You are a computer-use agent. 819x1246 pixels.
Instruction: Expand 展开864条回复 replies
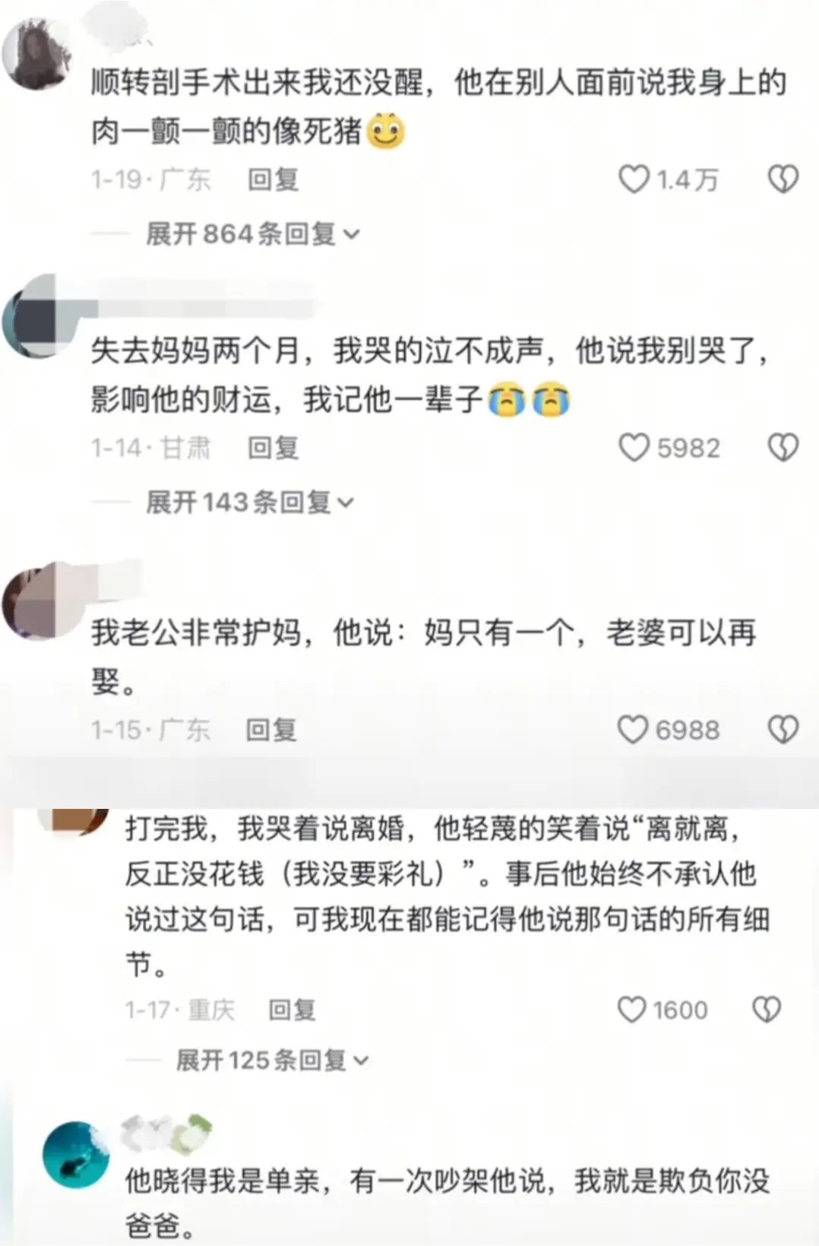[252, 233]
